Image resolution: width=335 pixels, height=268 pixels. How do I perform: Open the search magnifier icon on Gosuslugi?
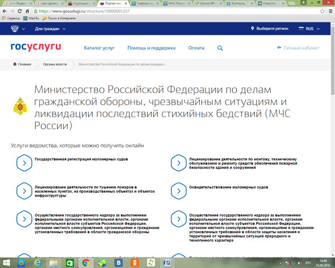click(x=220, y=48)
